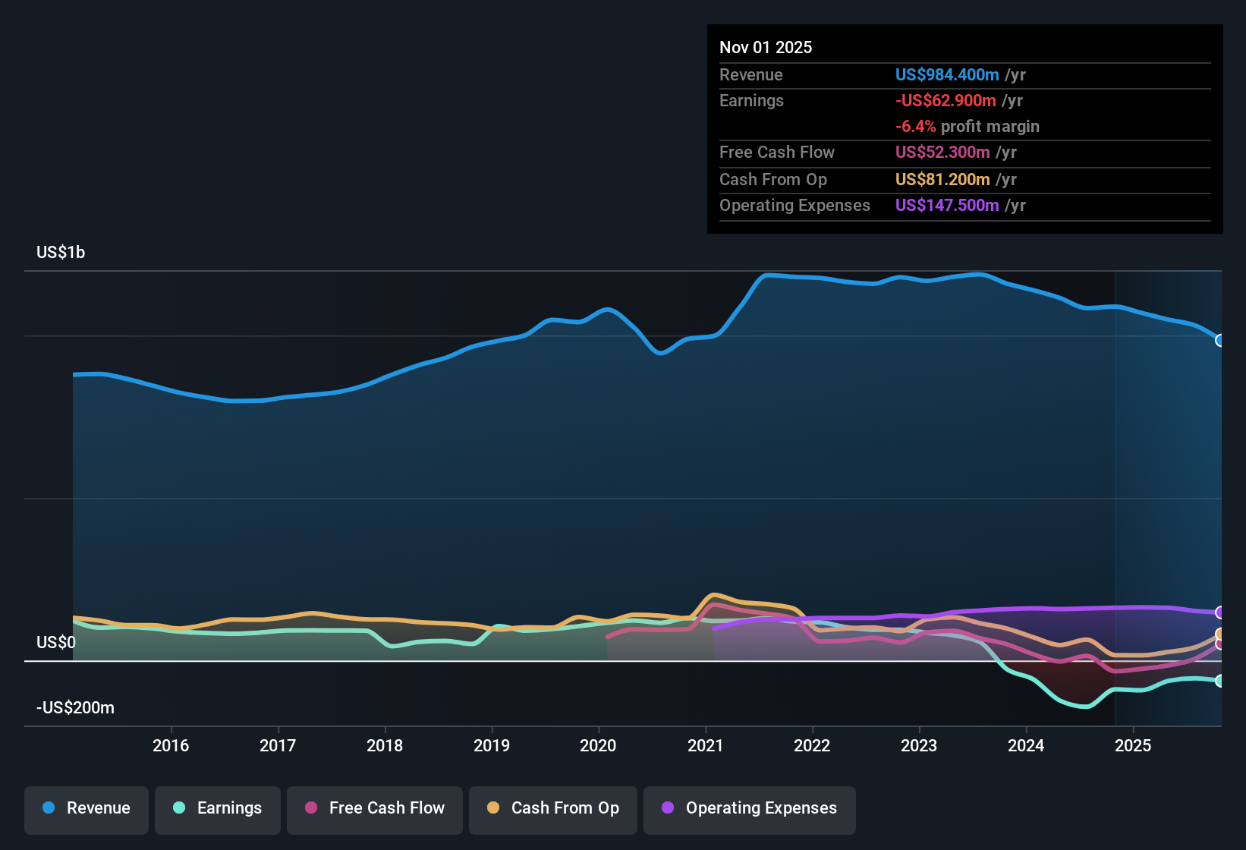This screenshot has height=850, width=1246.
Task: Click the -6.4% profit margin text
Action: (x=968, y=127)
